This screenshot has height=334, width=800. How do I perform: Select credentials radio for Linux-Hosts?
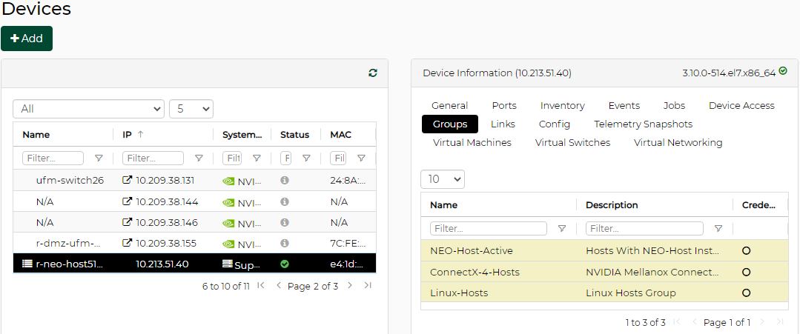(x=746, y=293)
